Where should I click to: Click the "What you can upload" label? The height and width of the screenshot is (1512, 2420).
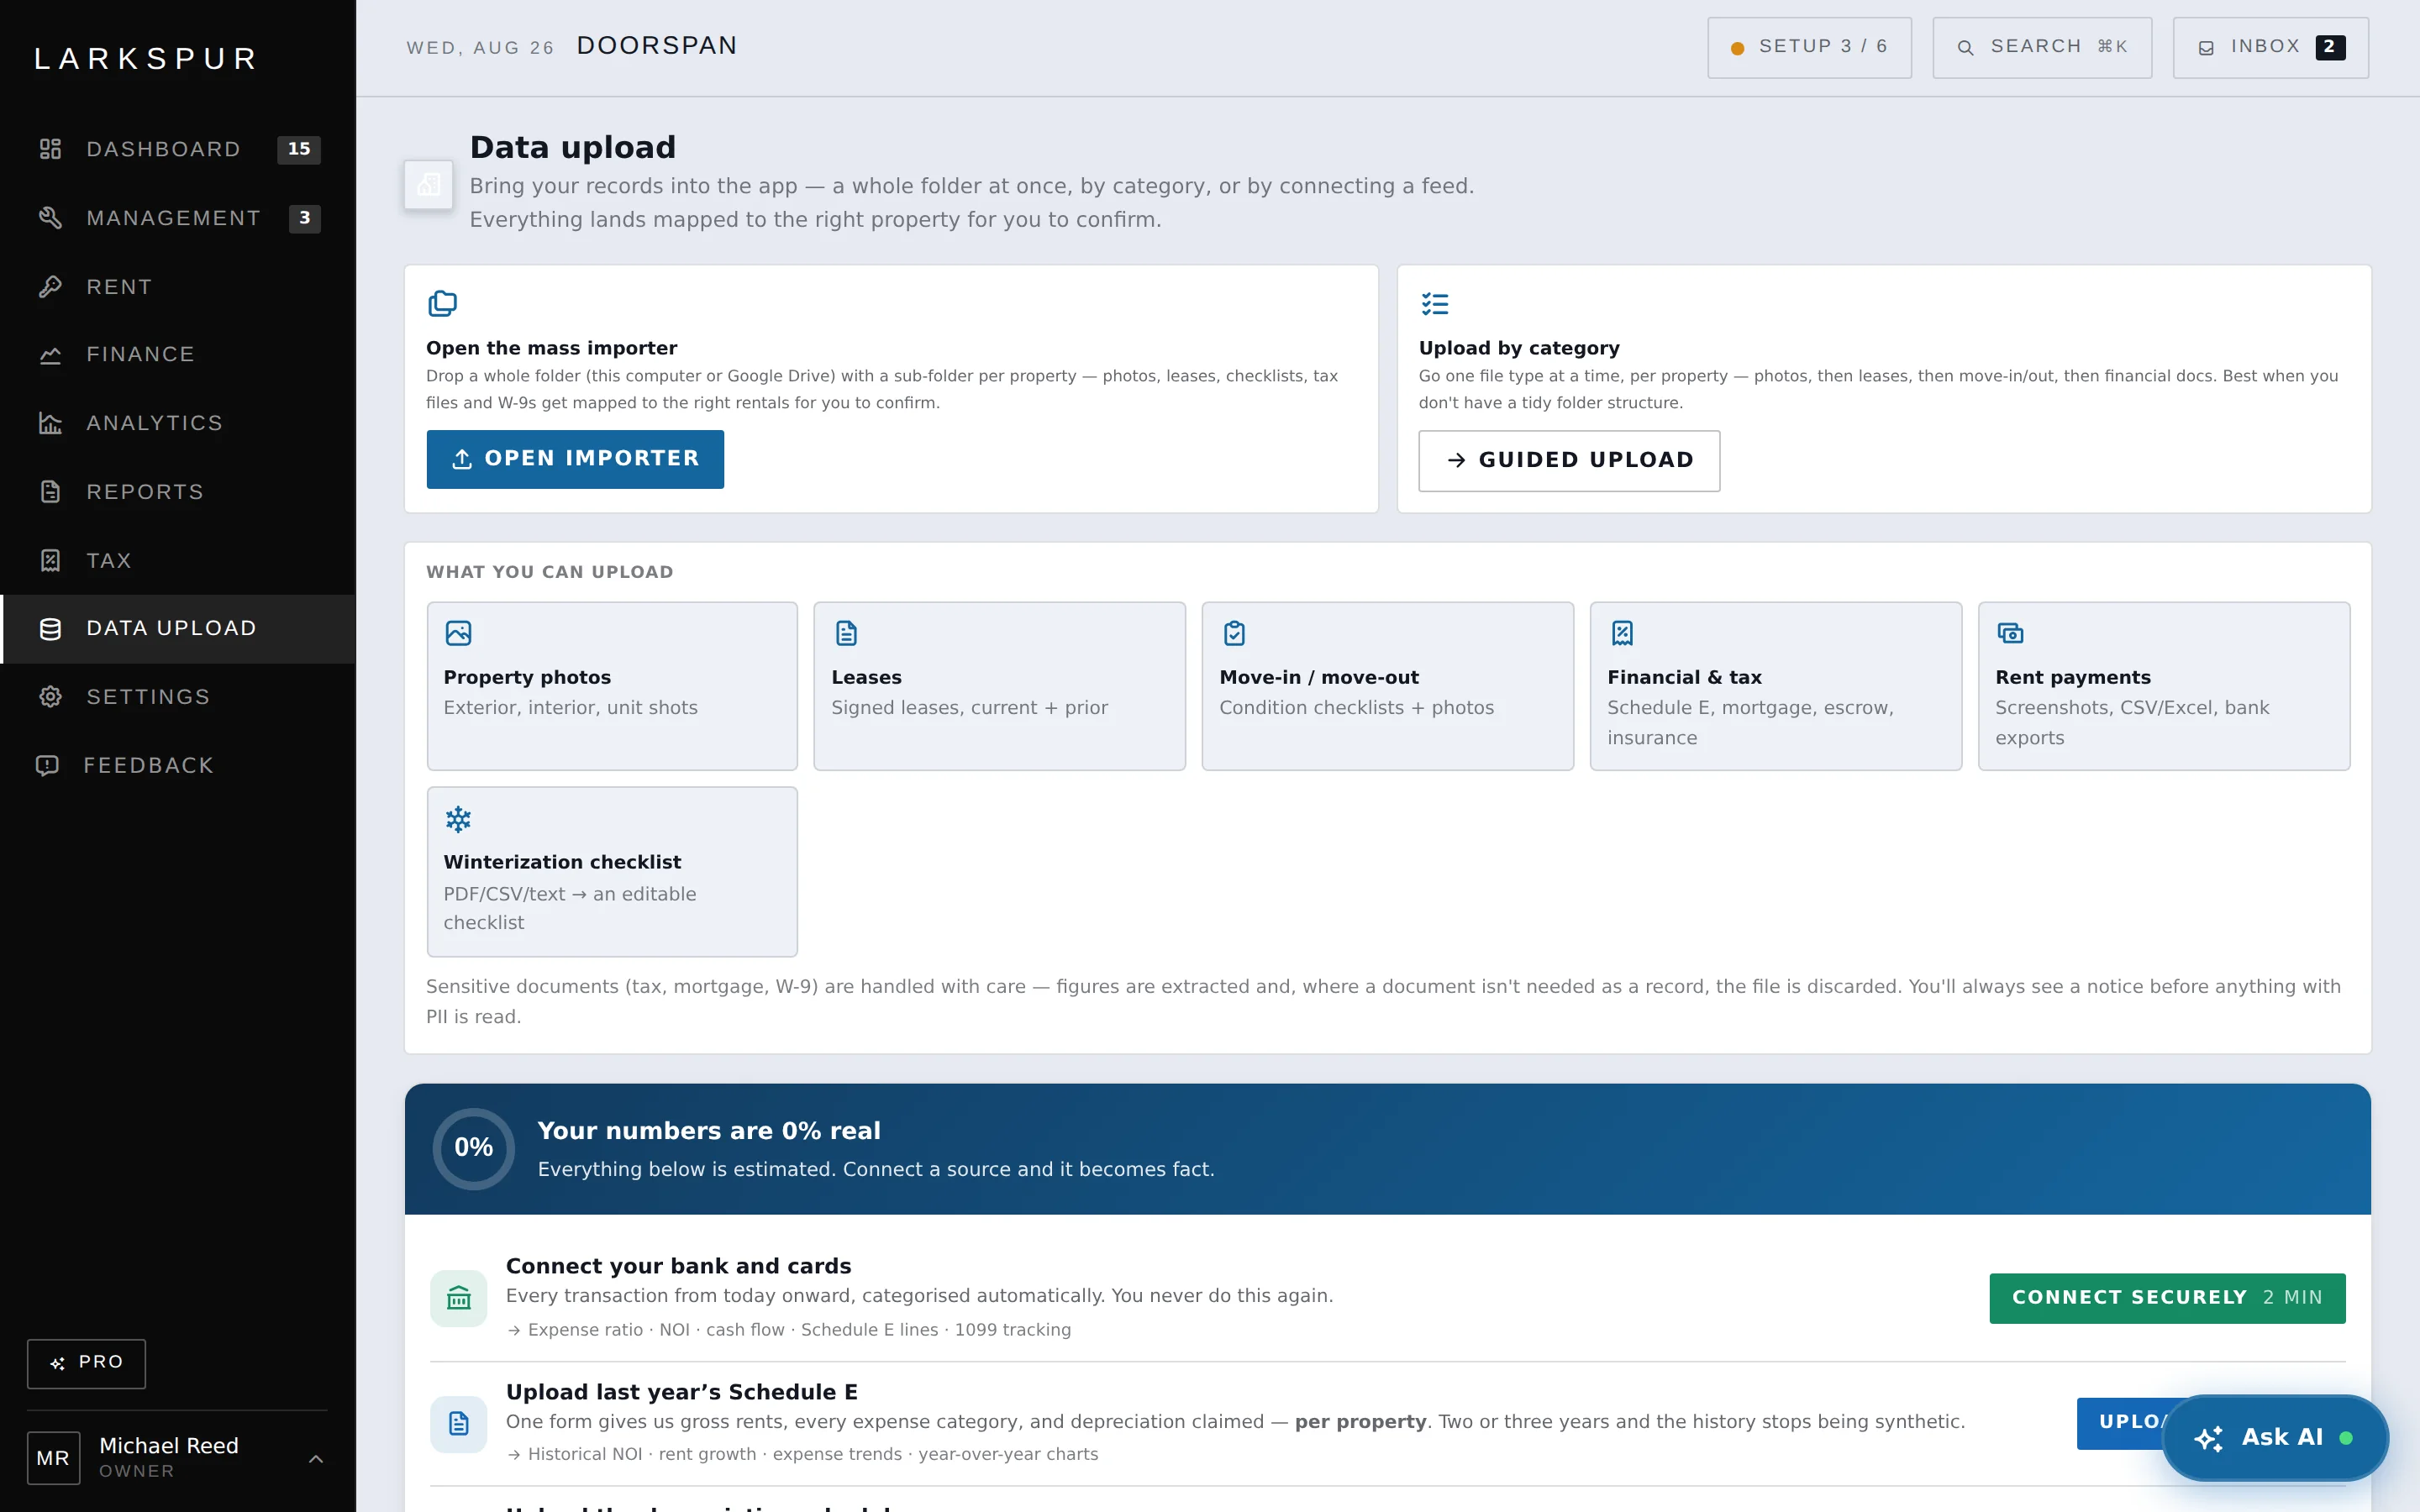click(549, 572)
